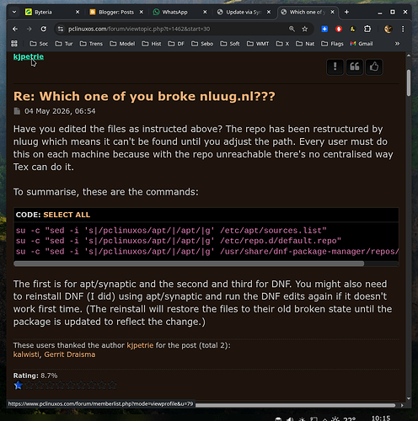This screenshot has height=421, width=418.
Task: Quote the post using quote icon
Action: tap(355, 67)
